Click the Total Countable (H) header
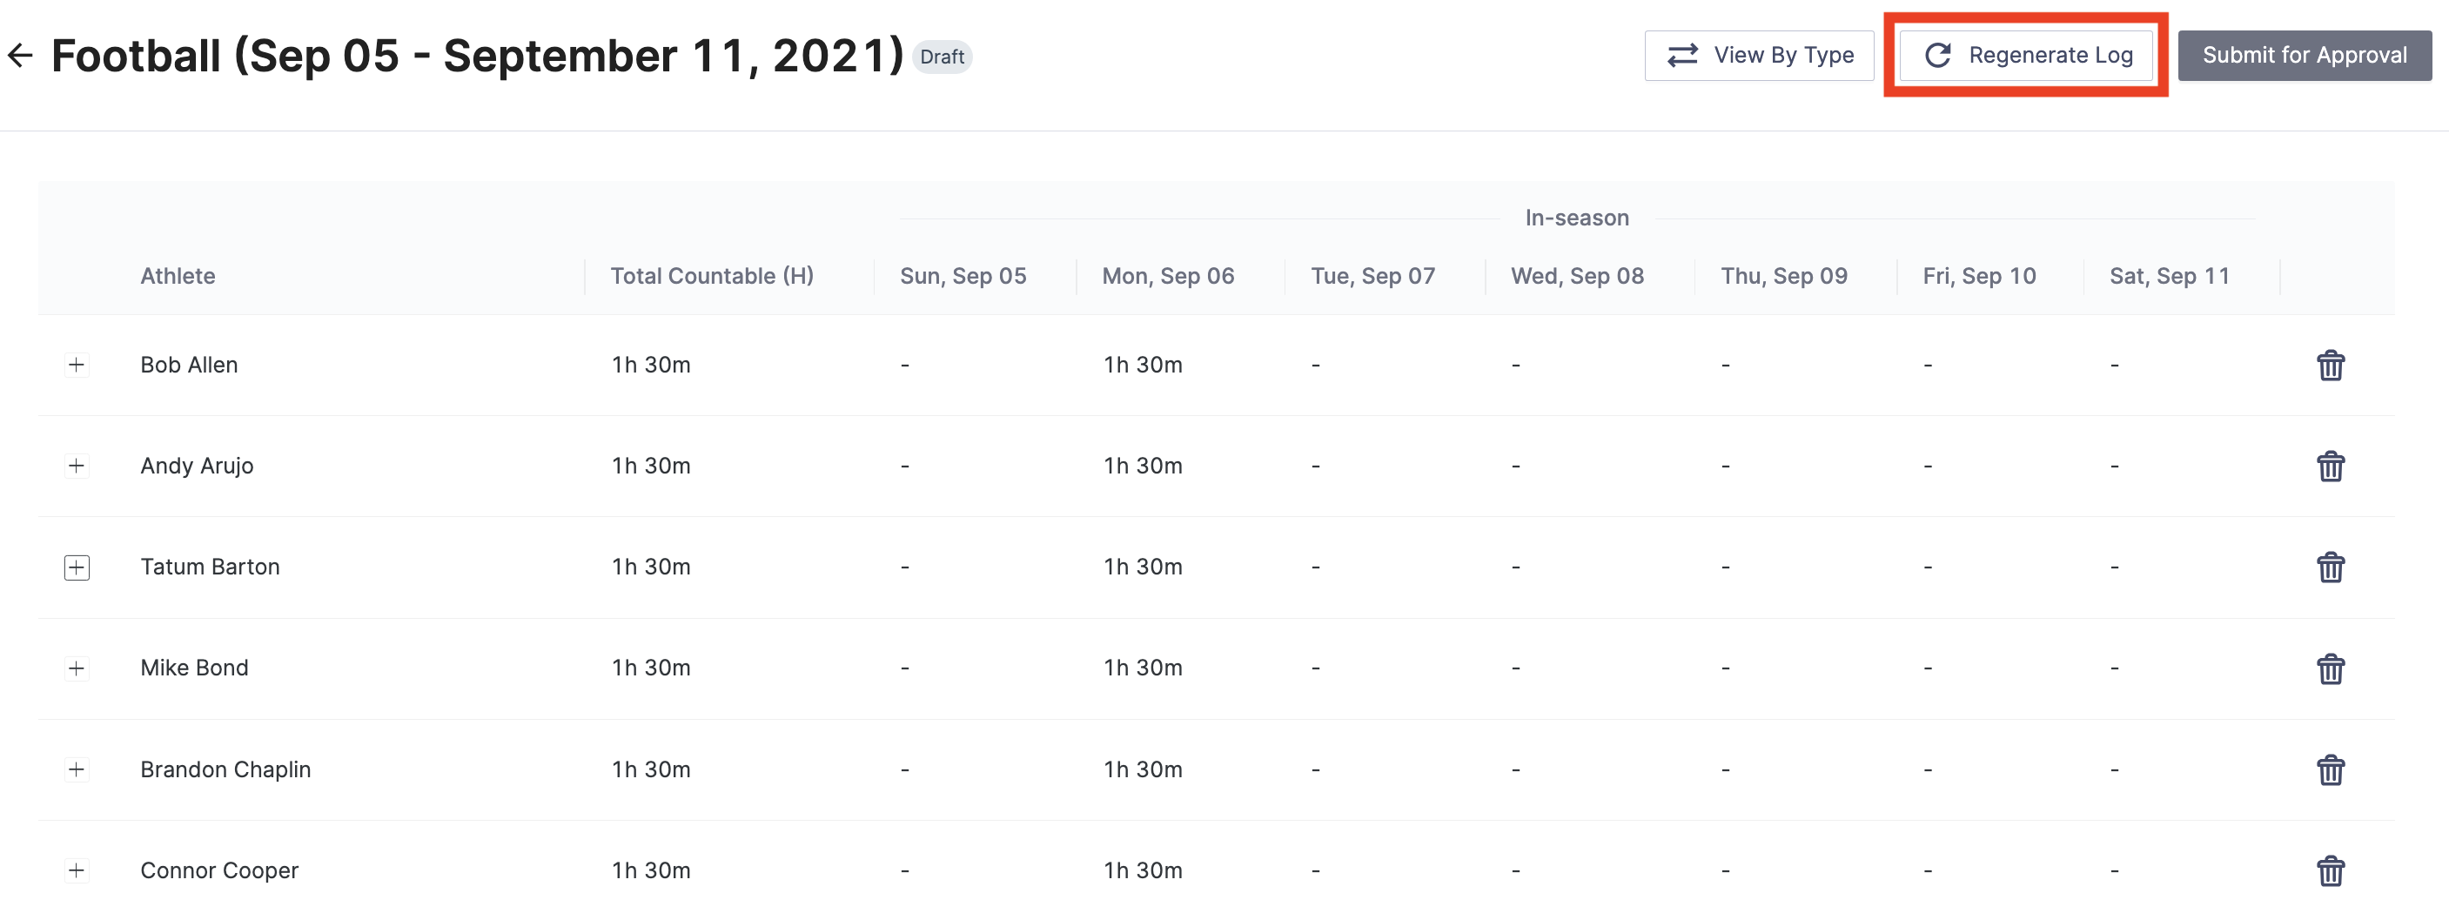Viewport: 2449px width, 920px height. tap(712, 276)
